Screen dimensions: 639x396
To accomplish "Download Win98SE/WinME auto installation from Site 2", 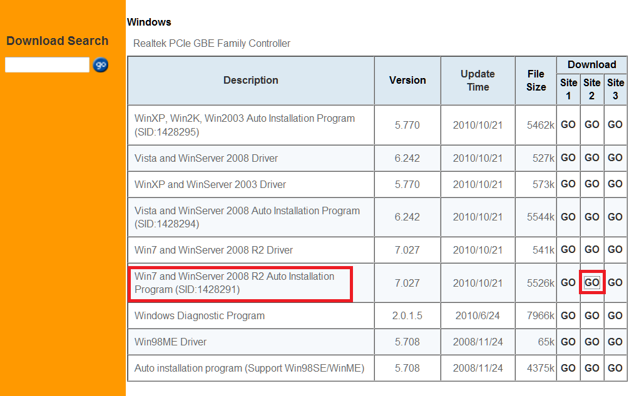I will (x=591, y=368).
